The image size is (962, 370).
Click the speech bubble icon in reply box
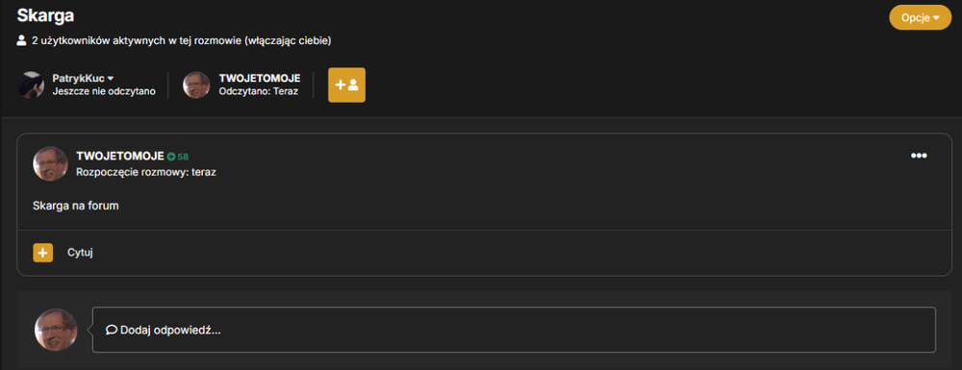coord(112,330)
